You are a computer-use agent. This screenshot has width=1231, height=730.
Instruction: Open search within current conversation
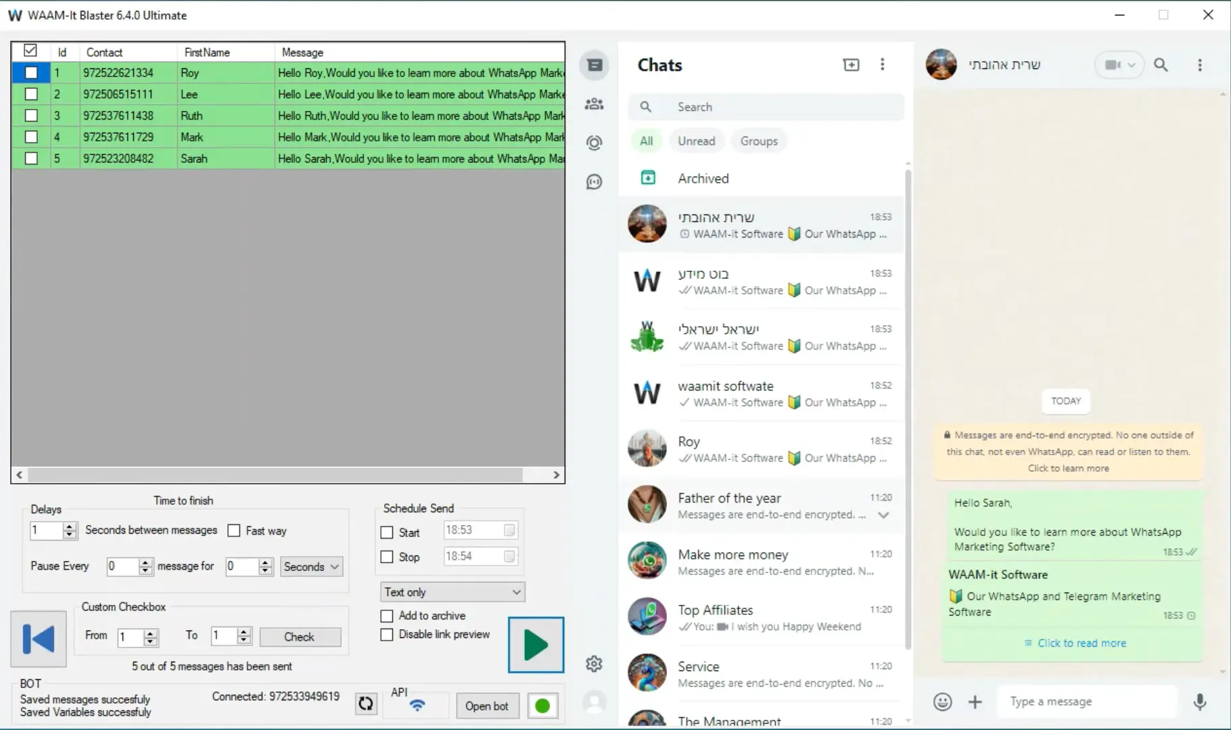tap(1161, 65)
